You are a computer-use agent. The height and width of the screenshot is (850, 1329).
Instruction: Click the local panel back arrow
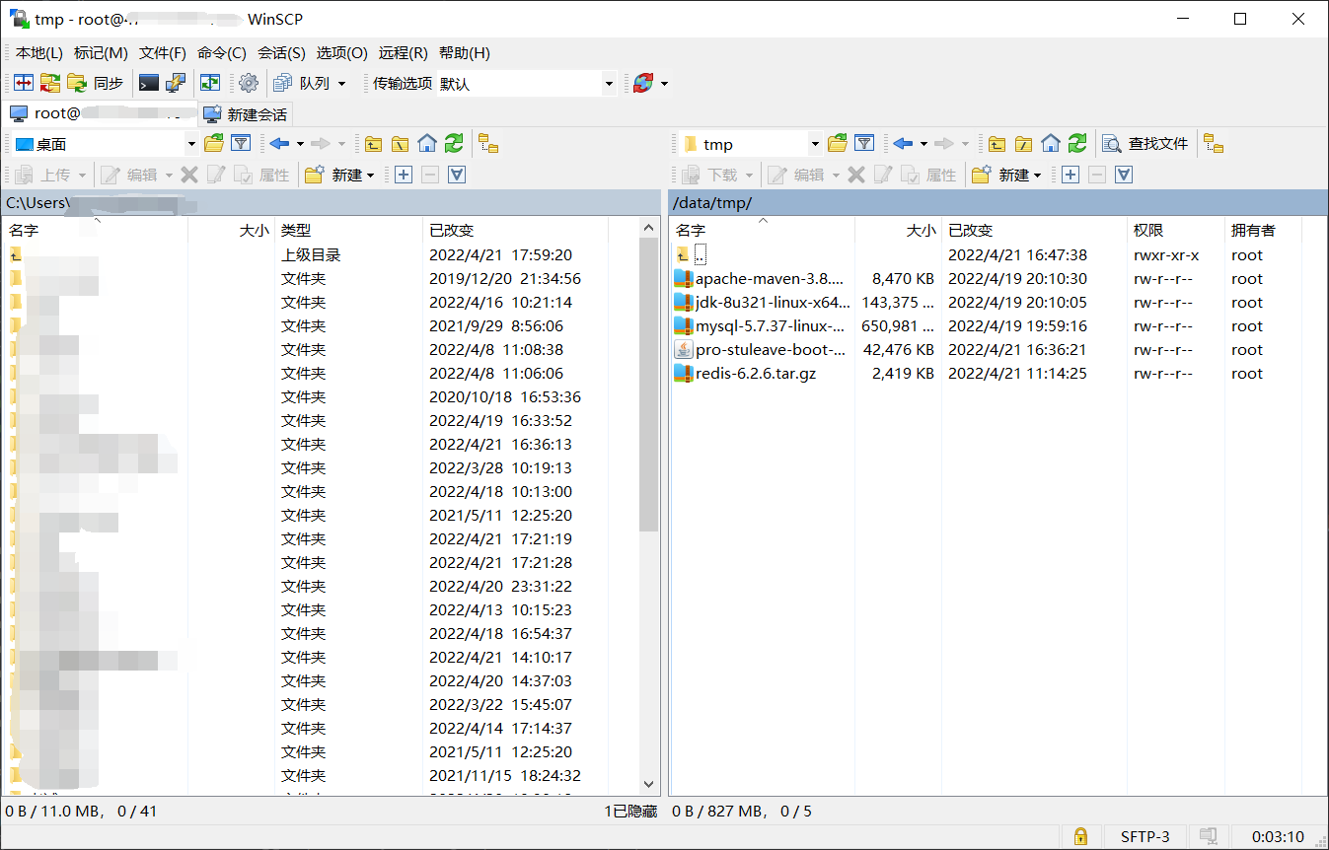279,144
